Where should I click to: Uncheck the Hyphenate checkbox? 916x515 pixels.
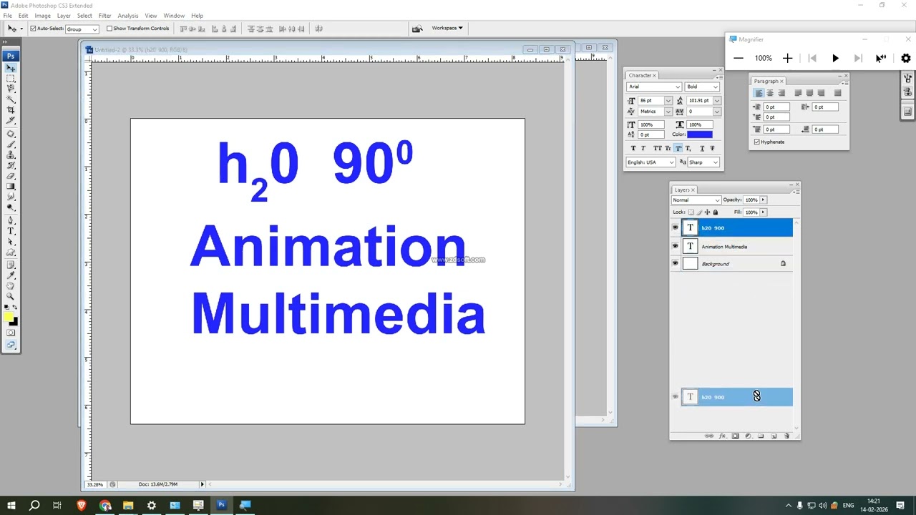[756, 142]
